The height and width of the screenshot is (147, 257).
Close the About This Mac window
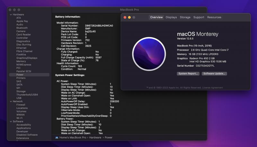[x=125, y=17]
